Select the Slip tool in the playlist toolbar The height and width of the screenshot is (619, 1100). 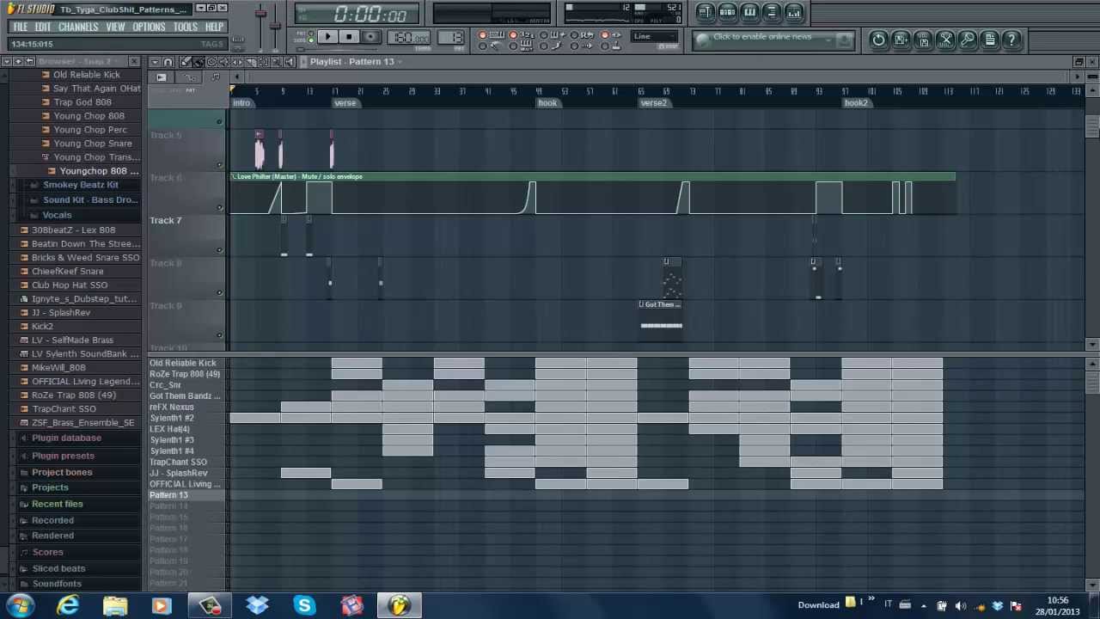(x=238, y=61)
